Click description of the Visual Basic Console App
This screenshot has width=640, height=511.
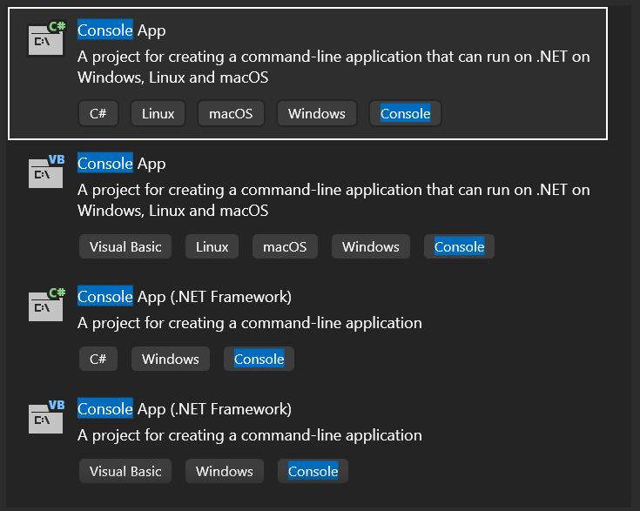click(333, 200)
